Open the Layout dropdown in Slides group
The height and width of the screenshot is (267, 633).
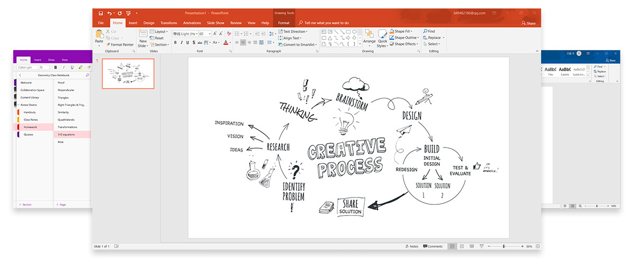(160, 32)
